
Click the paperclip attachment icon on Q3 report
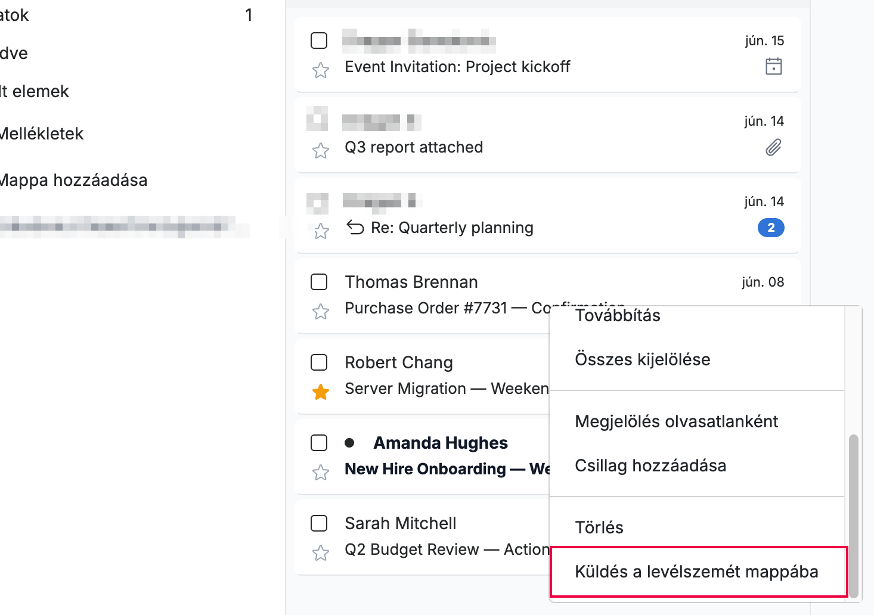(x=773, y=147)
